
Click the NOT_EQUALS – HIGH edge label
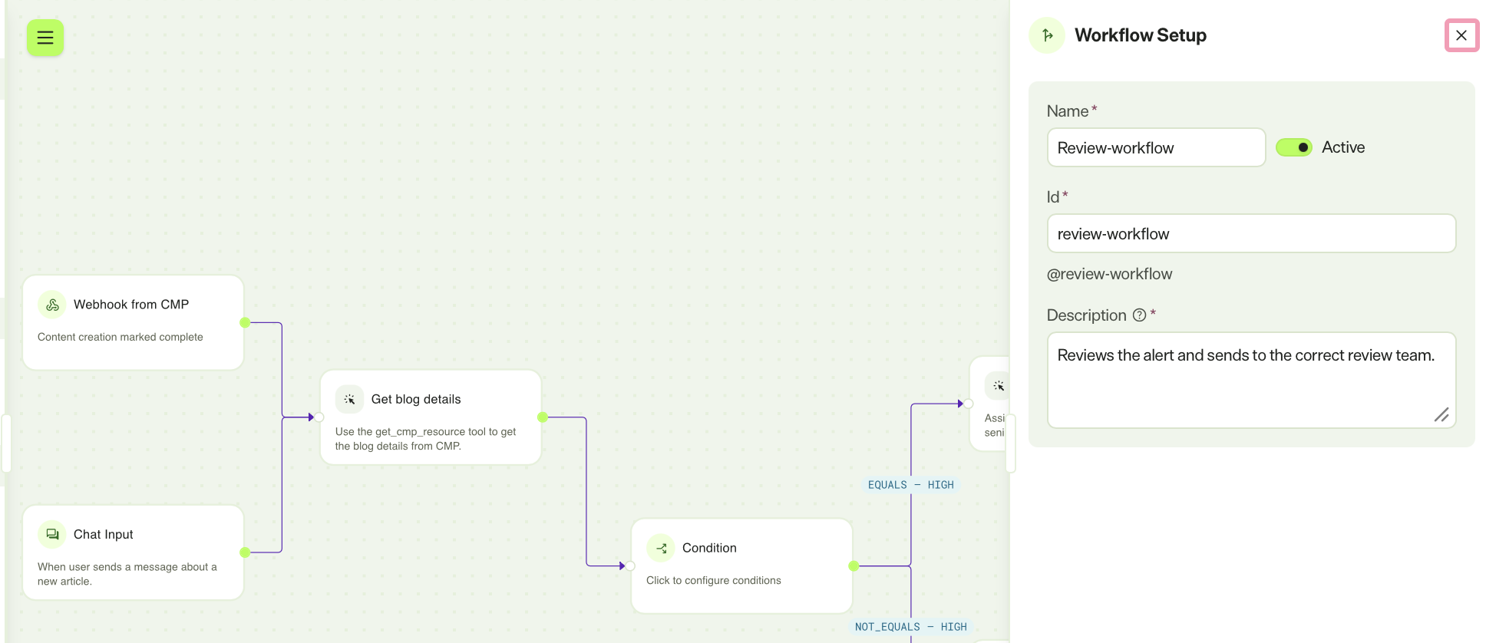pos(910,627)
